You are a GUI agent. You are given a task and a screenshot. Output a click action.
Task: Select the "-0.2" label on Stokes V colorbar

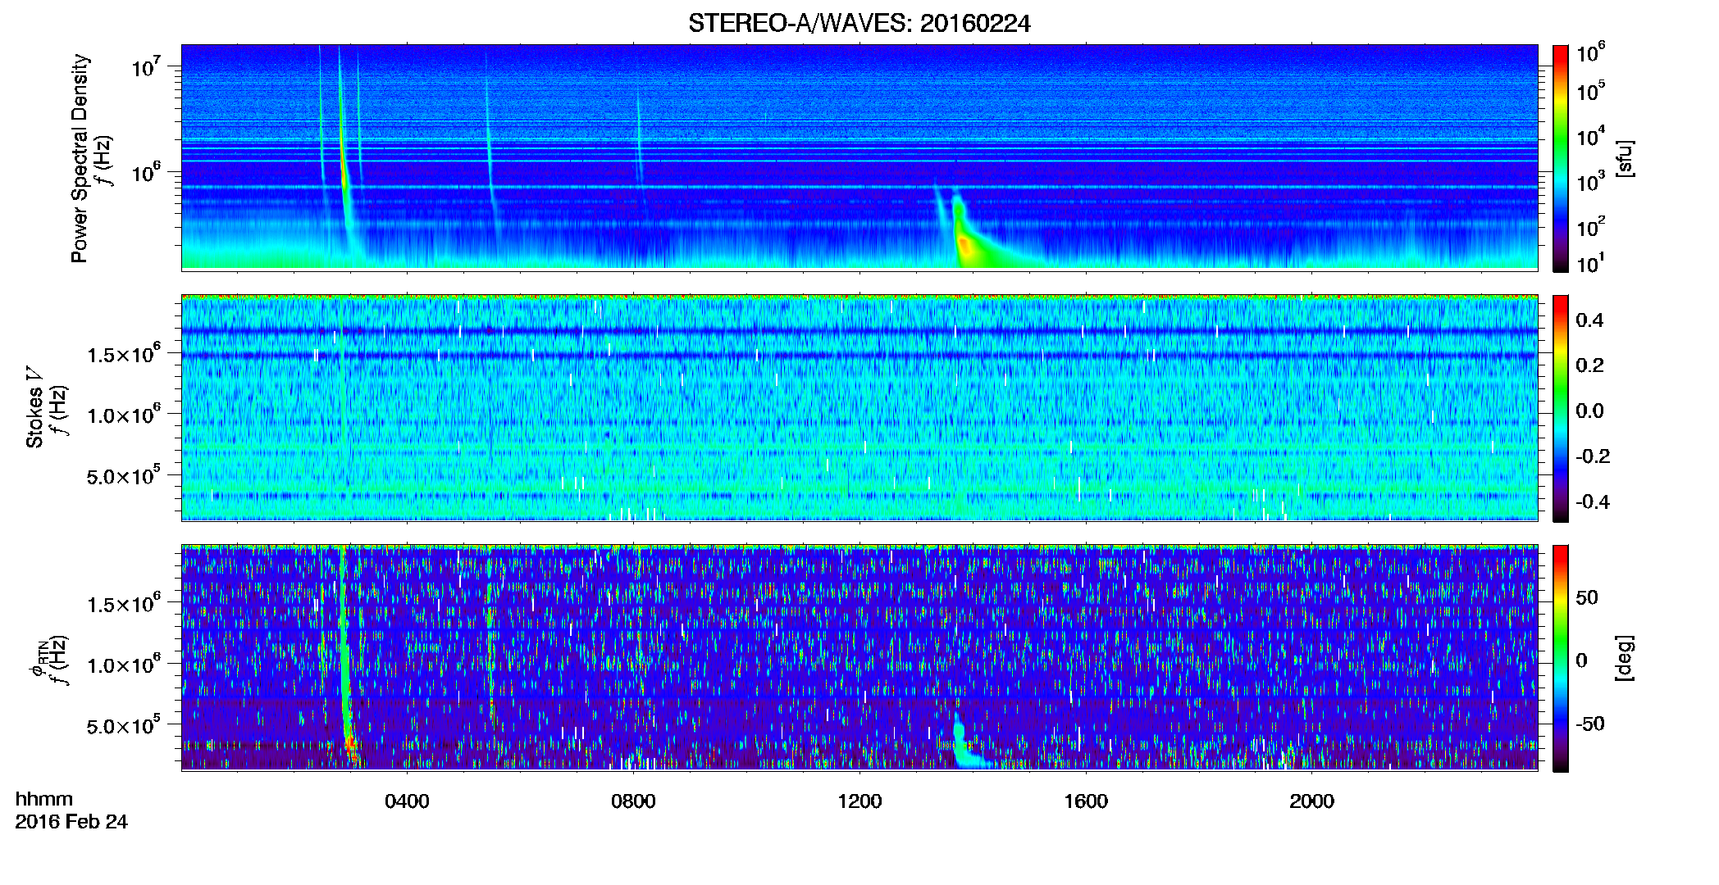tap(1593, 456)
